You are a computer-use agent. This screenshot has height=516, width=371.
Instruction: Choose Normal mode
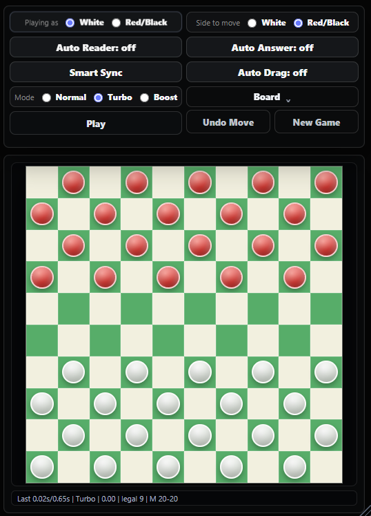click(47, 97)
